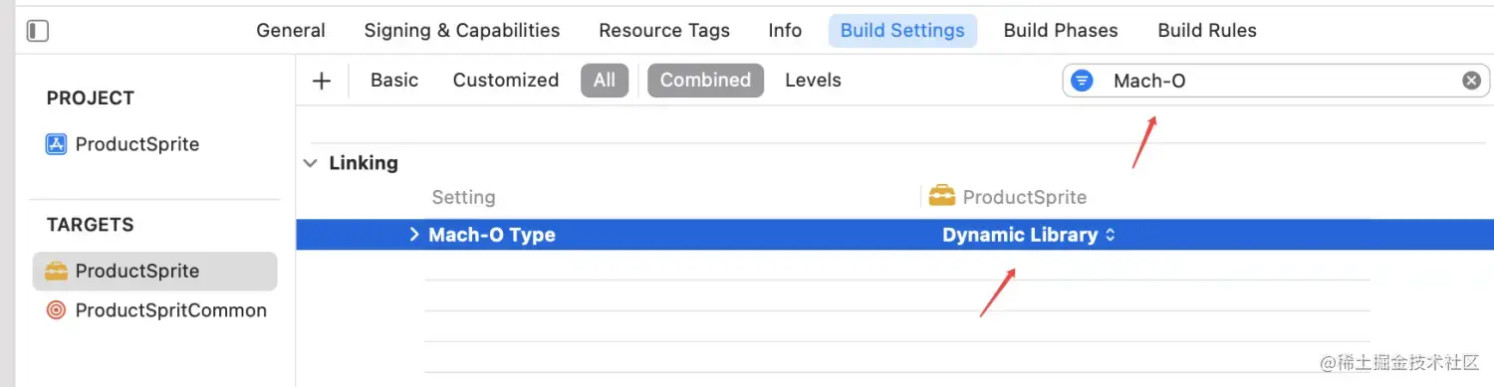
Task: Clear the Mach-O search text
Action: (x=1471, y=81)
